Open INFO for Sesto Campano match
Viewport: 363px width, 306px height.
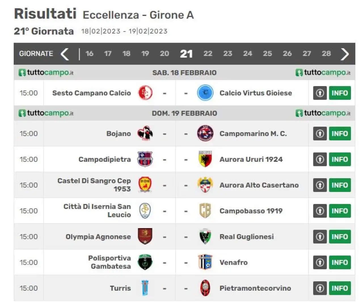tap(340, 93)
